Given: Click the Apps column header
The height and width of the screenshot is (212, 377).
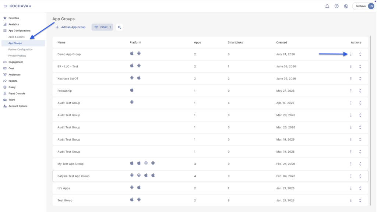Looking at the screenshot, I should 197,43.
